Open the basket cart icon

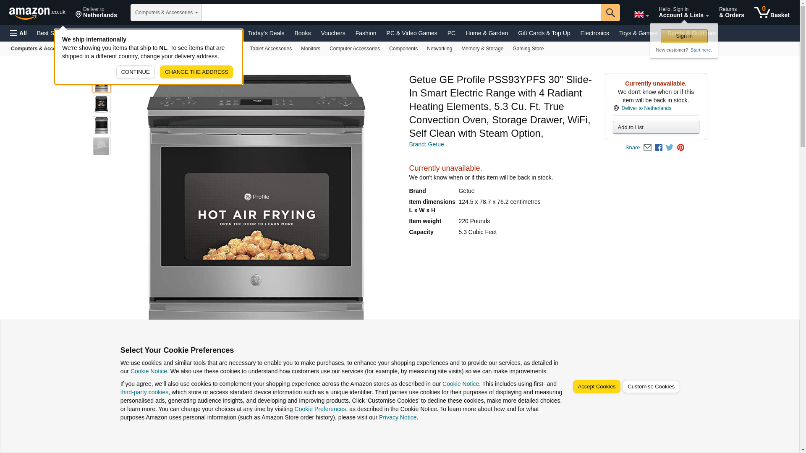pos(772,13)
